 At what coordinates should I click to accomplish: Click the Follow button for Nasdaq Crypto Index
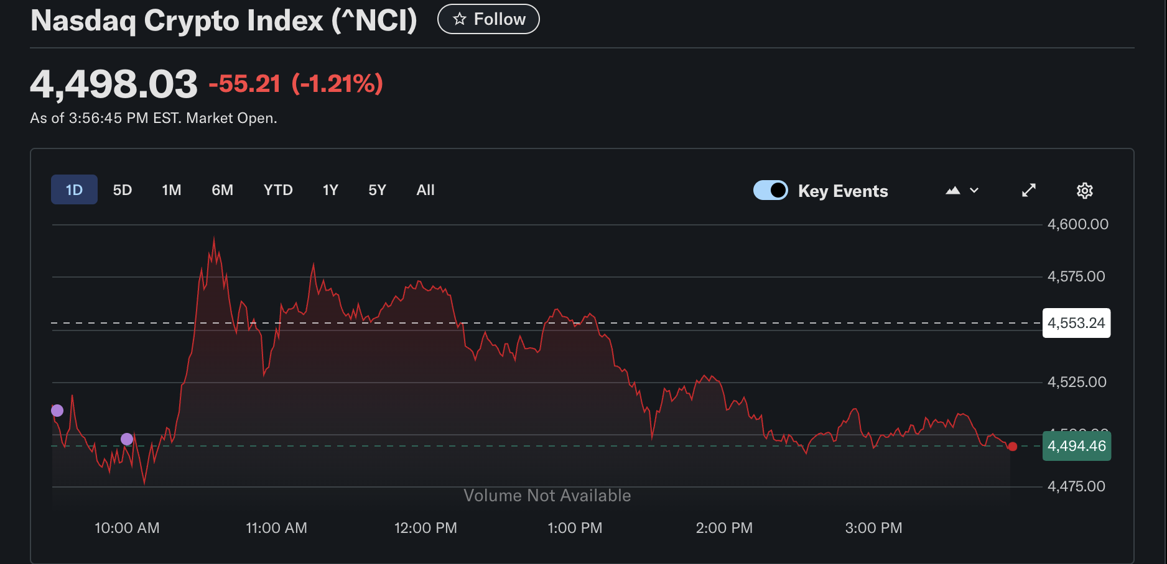(x=488, y=19)
